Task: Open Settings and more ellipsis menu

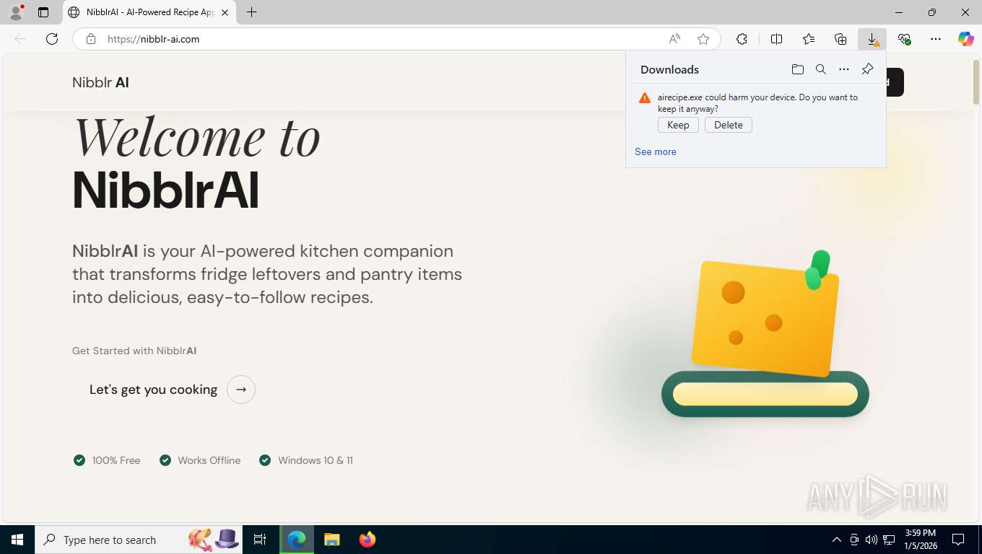Action: (x=936, y=39)
